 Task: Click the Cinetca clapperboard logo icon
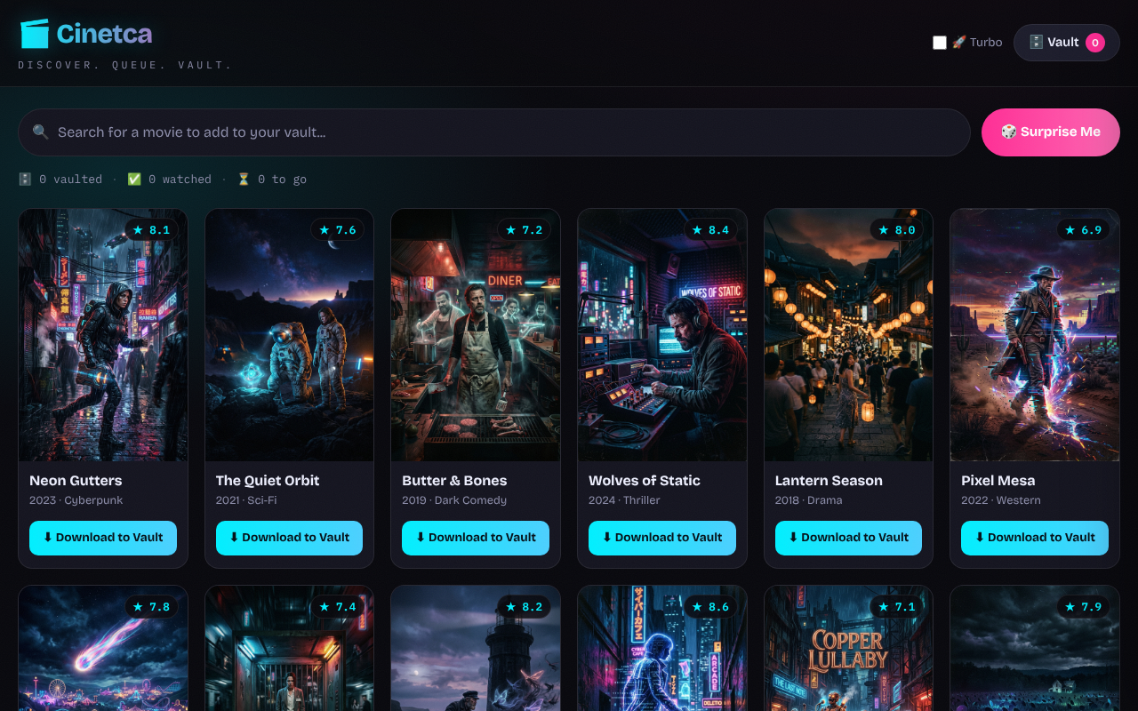point(35,34)
